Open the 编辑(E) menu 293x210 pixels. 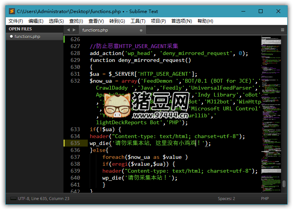[36, 21]
